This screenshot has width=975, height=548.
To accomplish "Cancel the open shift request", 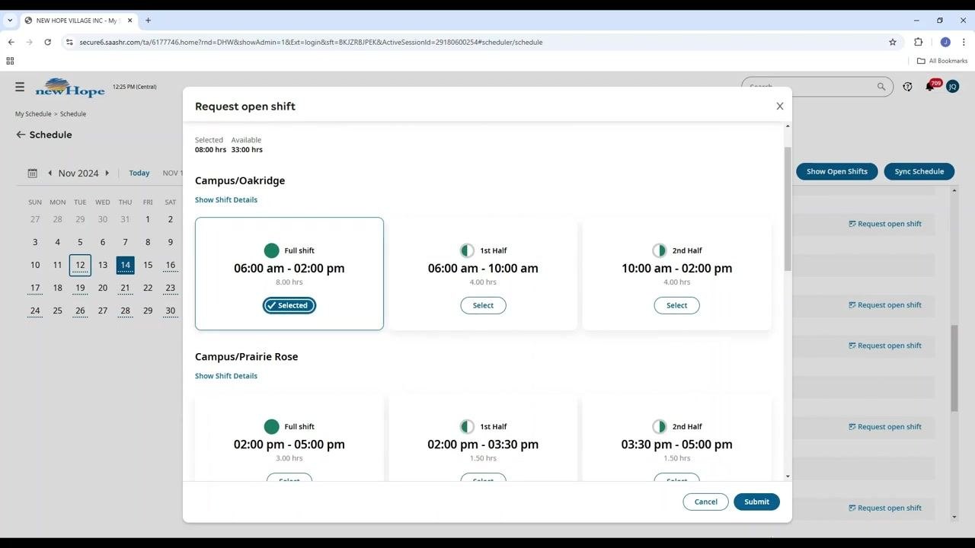I will (x=705, y=502).
